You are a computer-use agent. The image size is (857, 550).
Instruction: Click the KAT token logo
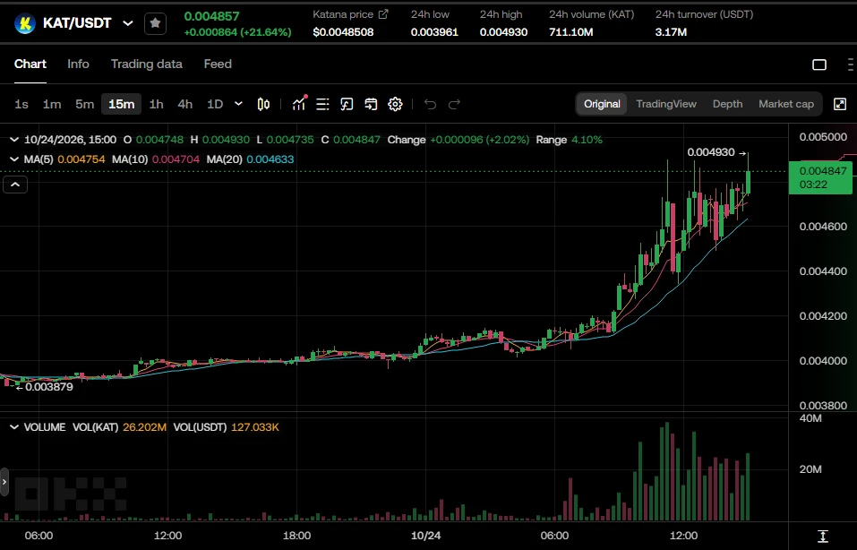pos(24,23)
